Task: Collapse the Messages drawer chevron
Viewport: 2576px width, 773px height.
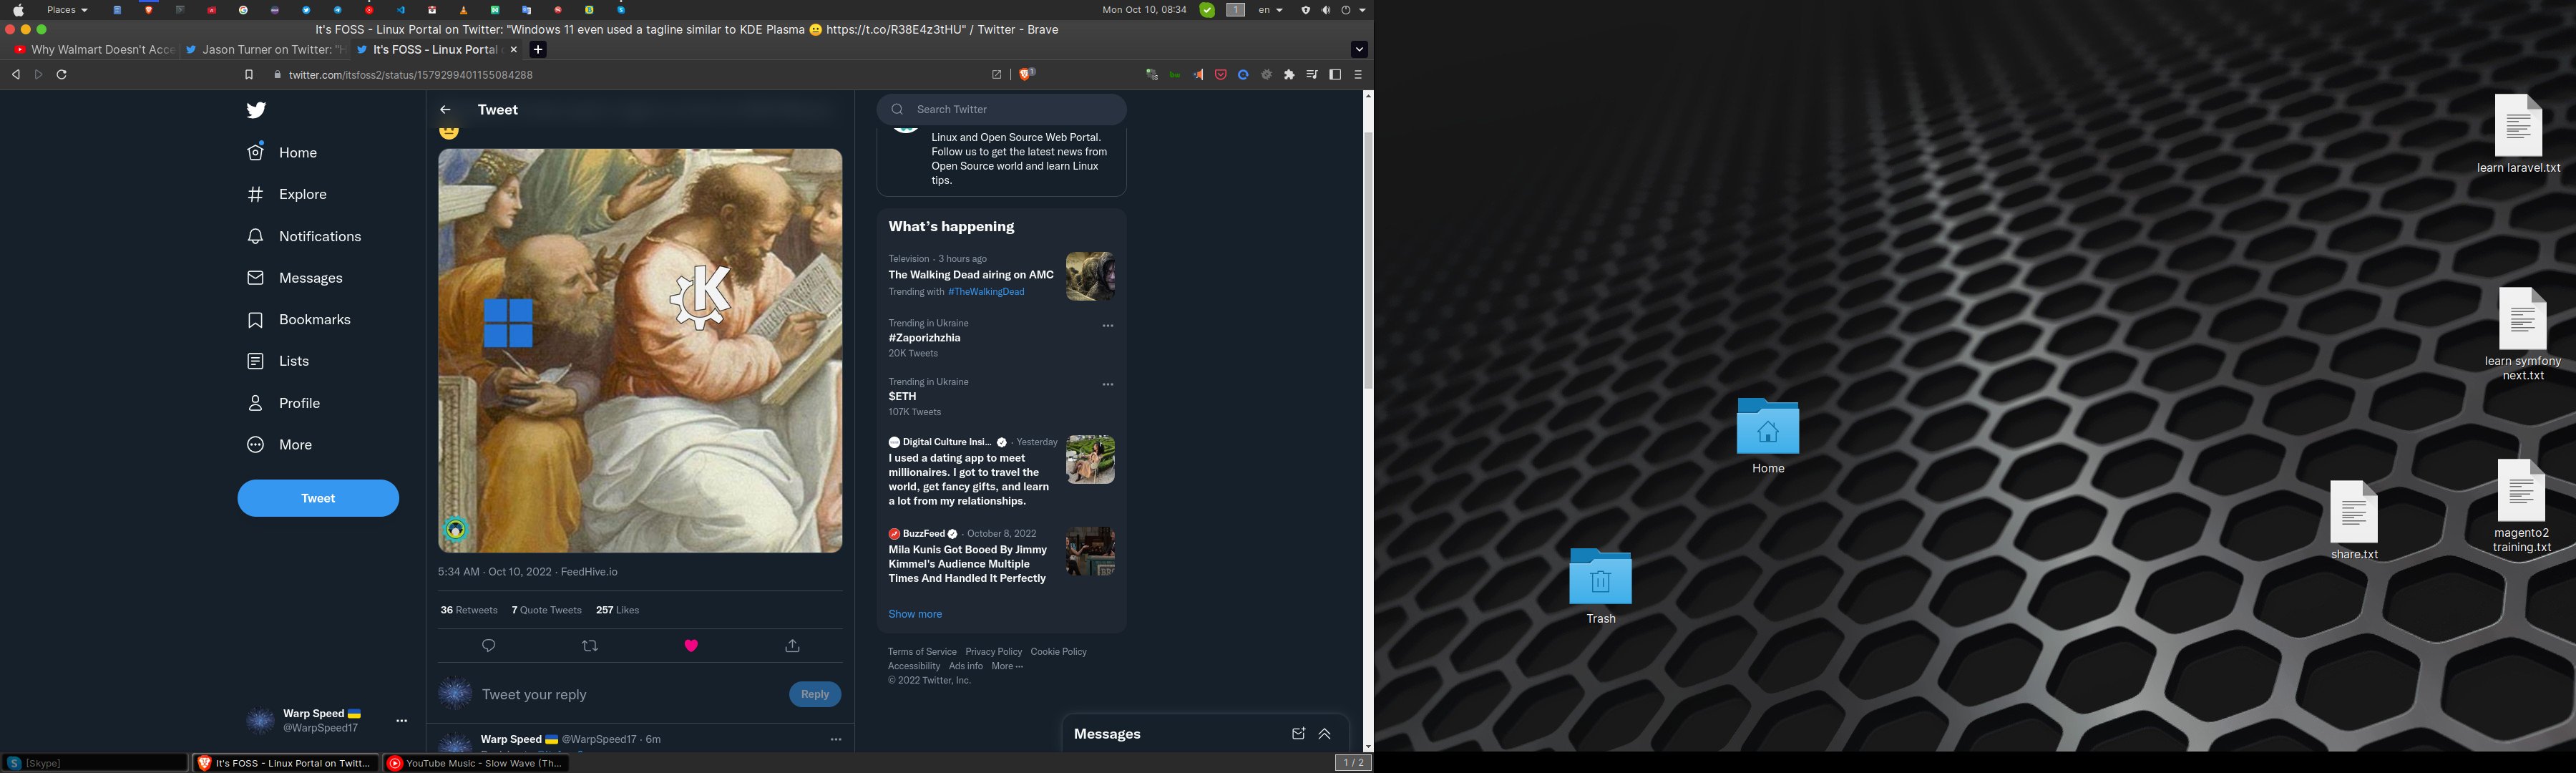Action: coord(1324,733)
